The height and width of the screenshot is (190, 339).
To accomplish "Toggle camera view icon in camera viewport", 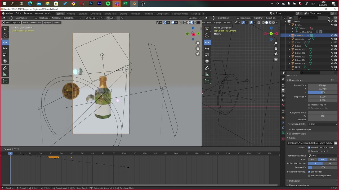I will [198, 54].
